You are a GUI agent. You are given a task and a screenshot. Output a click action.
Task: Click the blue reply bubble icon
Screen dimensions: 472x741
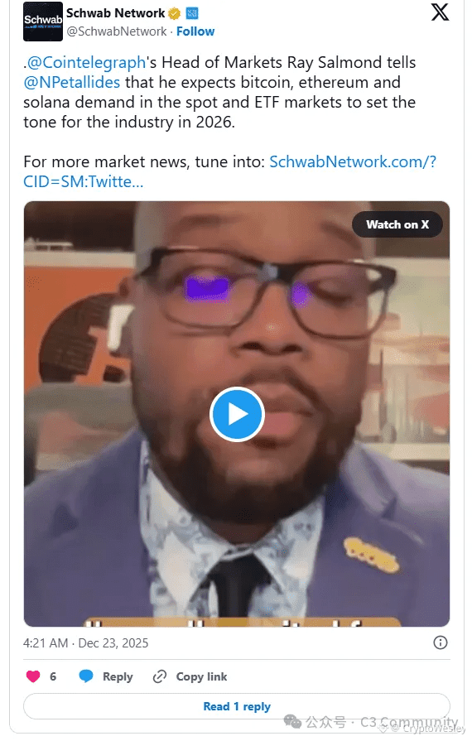(86, 676)
